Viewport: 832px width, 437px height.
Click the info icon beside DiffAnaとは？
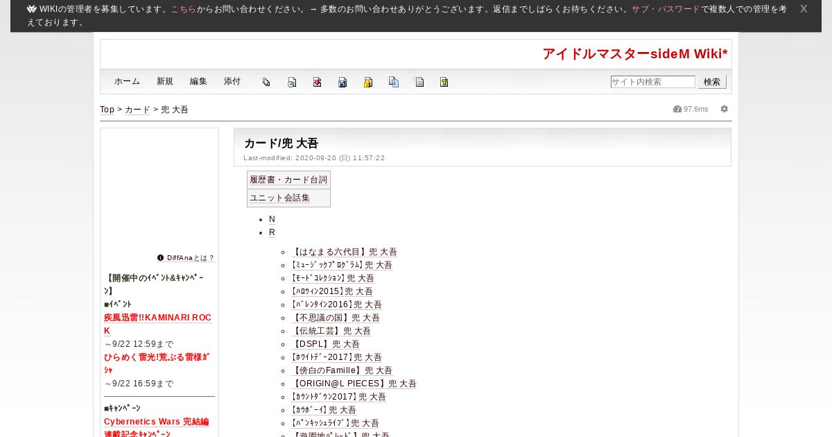[x=161, y=257]
